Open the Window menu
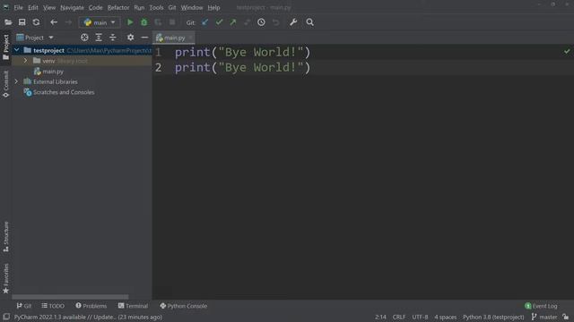Screen dimensions: 574x322 192,7
